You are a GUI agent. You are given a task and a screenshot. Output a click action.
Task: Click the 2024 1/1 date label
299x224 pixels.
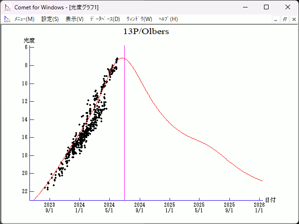click(x=79, y=208)
